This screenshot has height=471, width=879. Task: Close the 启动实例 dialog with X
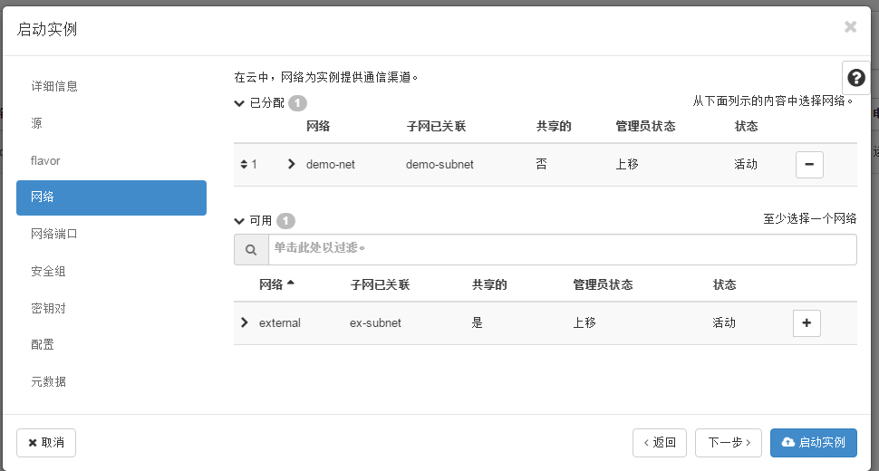pos(850,27)
